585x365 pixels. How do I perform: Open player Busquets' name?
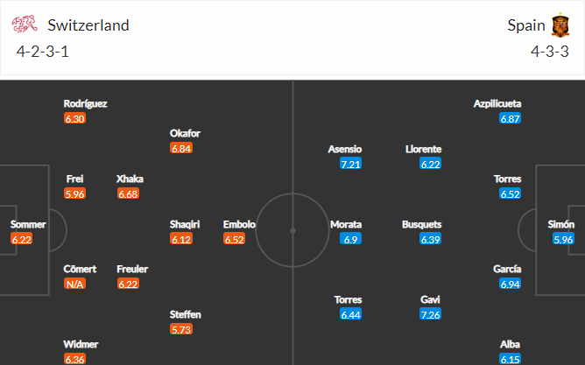tap(421, 224)
